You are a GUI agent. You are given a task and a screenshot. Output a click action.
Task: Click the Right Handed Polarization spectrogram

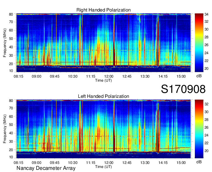tap(104, 43)
